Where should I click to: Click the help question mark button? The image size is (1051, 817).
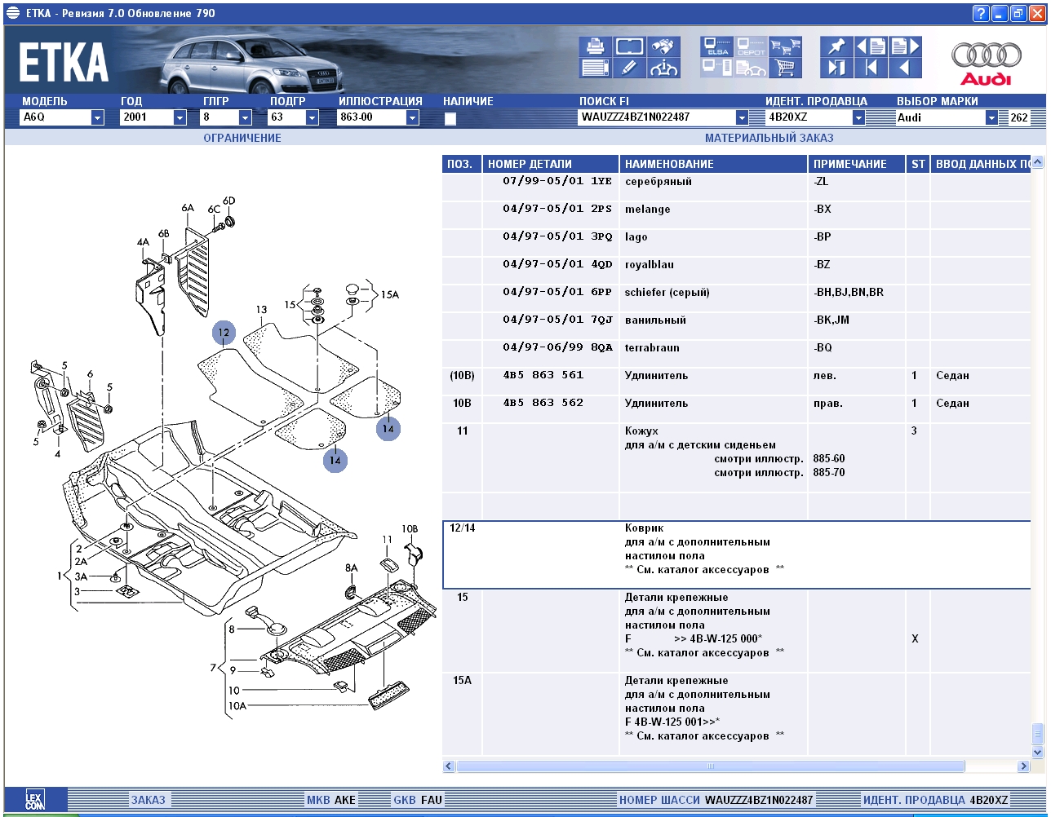981,13
